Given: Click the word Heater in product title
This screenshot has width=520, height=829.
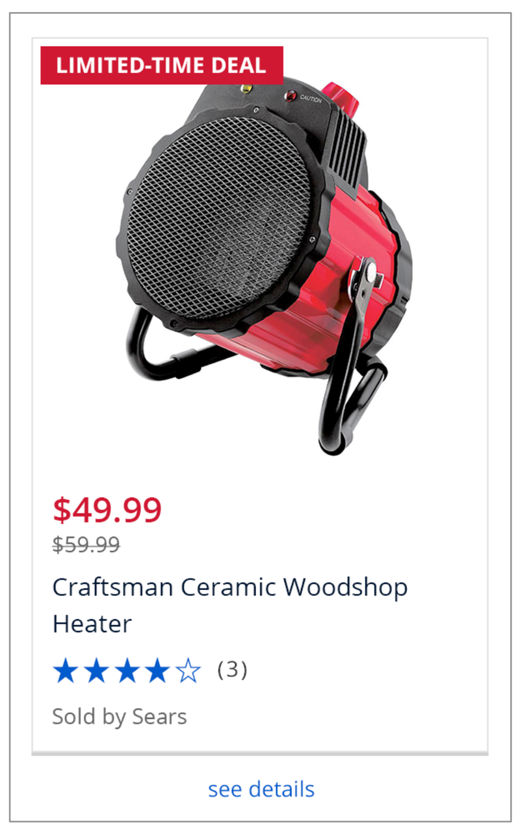Looking at the screenshot, I should 92,624.
